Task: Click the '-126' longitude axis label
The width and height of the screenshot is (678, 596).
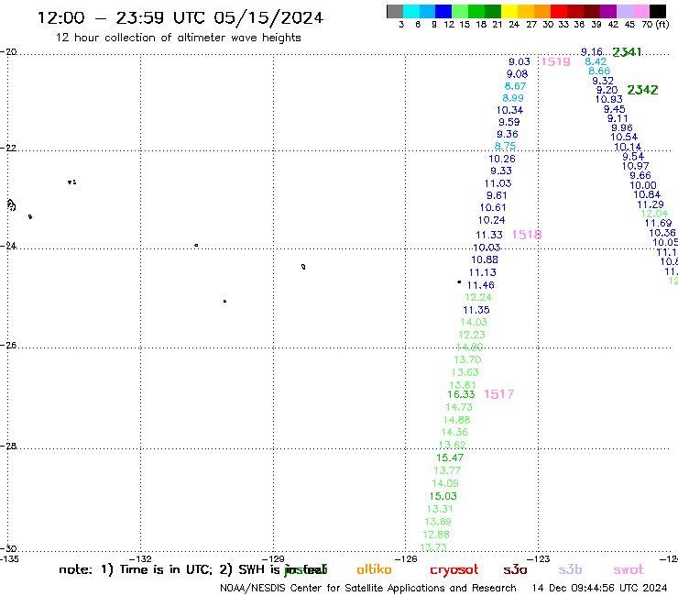Action: [x=406, y=558]
